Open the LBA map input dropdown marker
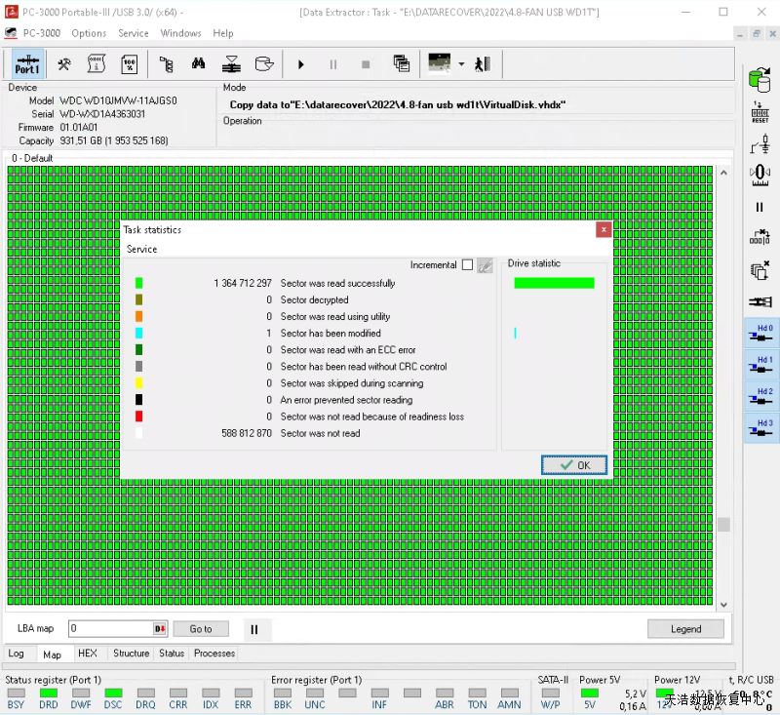This screenshot has width=780, height=715. [x=160, y=629]
